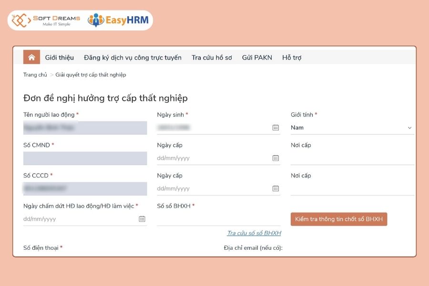
Task: Click heading Đơn đề nghị hưởng trợ cấp thất nghiệp
Action: (106, 98)
